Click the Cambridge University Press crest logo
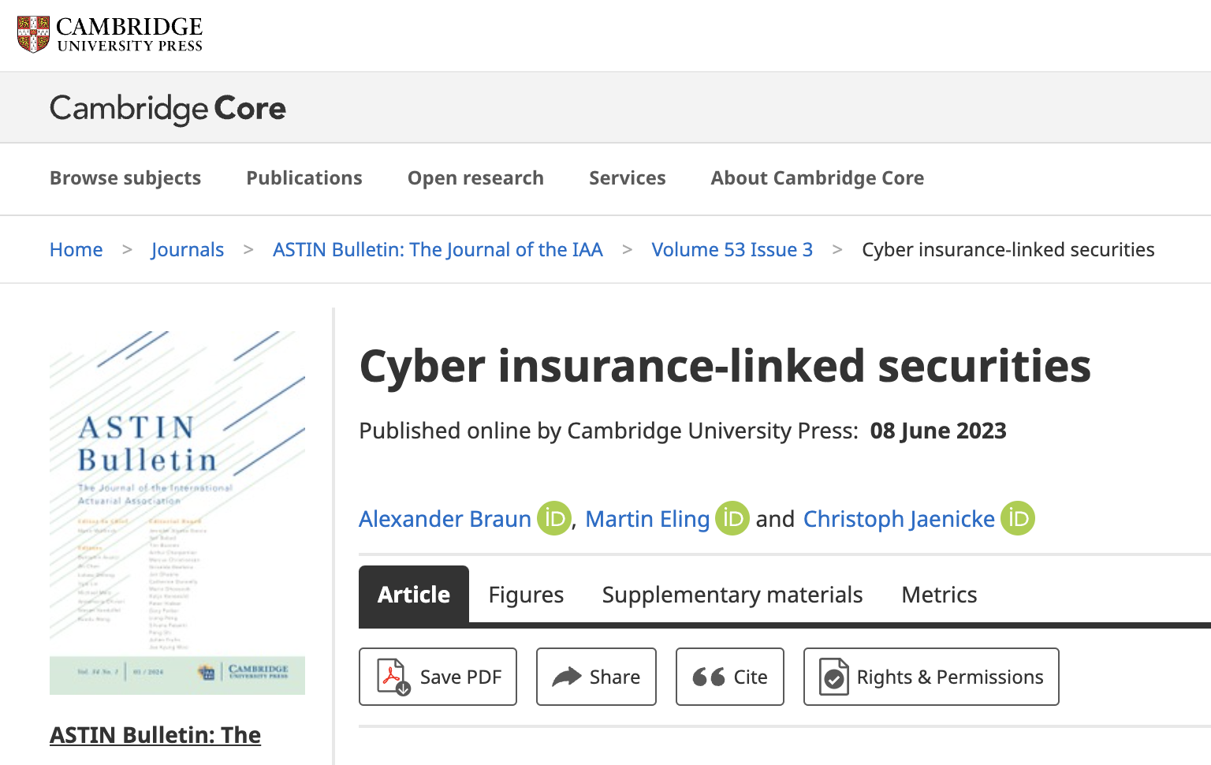1211x765 pixels. click(x=34, y=34)
